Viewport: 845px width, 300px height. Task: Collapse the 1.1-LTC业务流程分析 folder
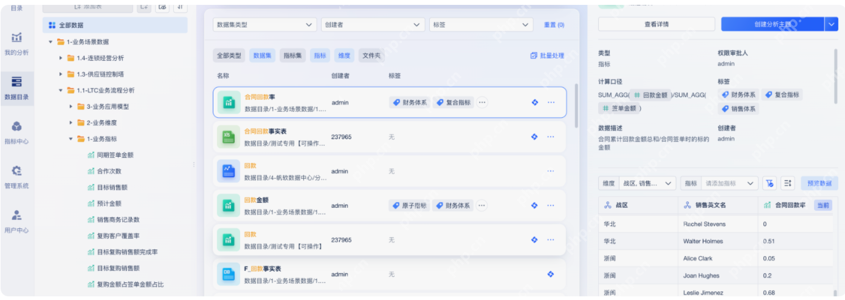pos(61,90)
